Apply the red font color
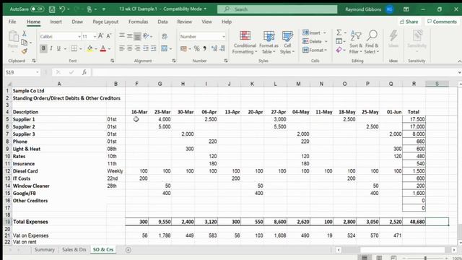The width and height of the screenshot is (462, 260). [x=103, y=48]
